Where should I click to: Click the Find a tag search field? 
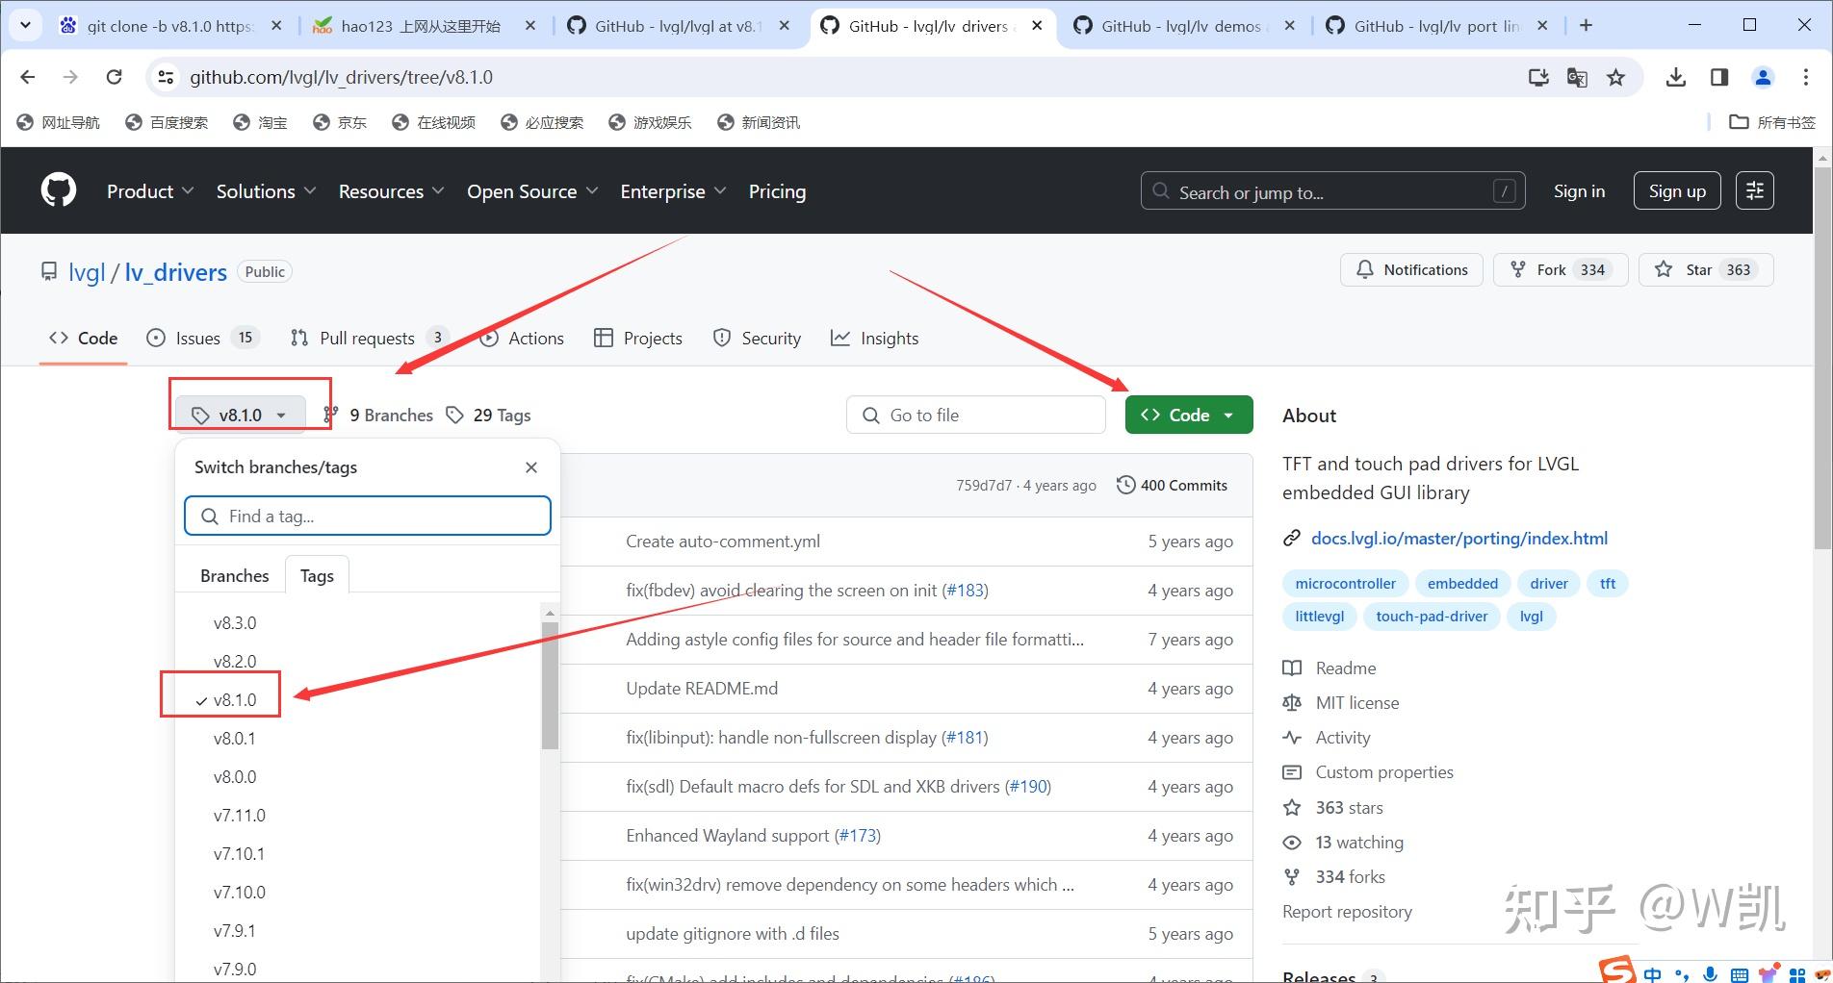click(x=368, y=517)
